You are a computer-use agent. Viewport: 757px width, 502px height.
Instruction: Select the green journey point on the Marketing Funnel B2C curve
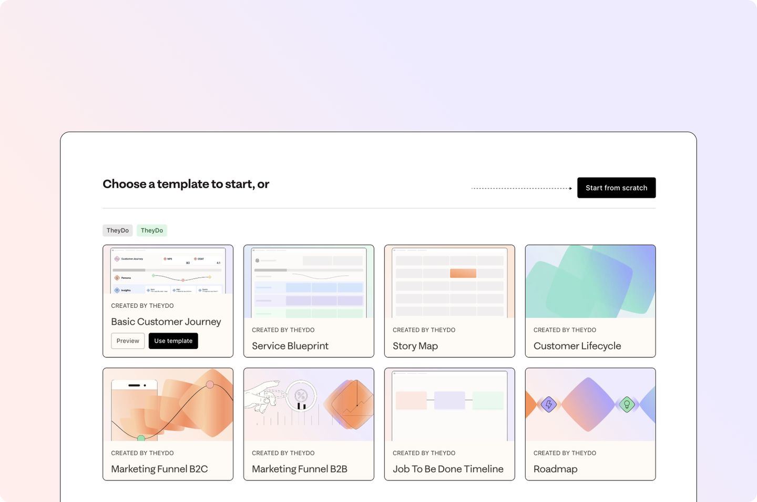tap(141, 437)
